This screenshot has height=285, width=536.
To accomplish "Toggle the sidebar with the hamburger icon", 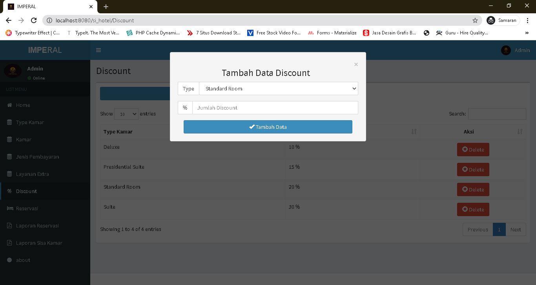I will [x=98, y=50].
